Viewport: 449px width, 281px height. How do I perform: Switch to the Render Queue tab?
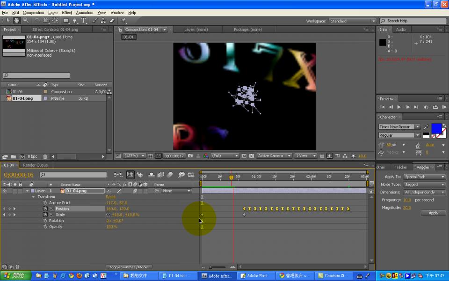pyautogui.click(x=36, y=165)
